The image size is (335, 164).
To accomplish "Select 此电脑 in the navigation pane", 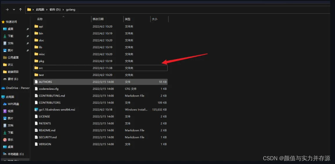I will click(10, 97).
